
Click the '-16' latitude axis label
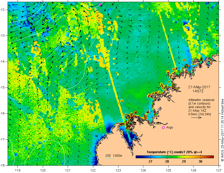pyautogui.click(x=3, y=113)
